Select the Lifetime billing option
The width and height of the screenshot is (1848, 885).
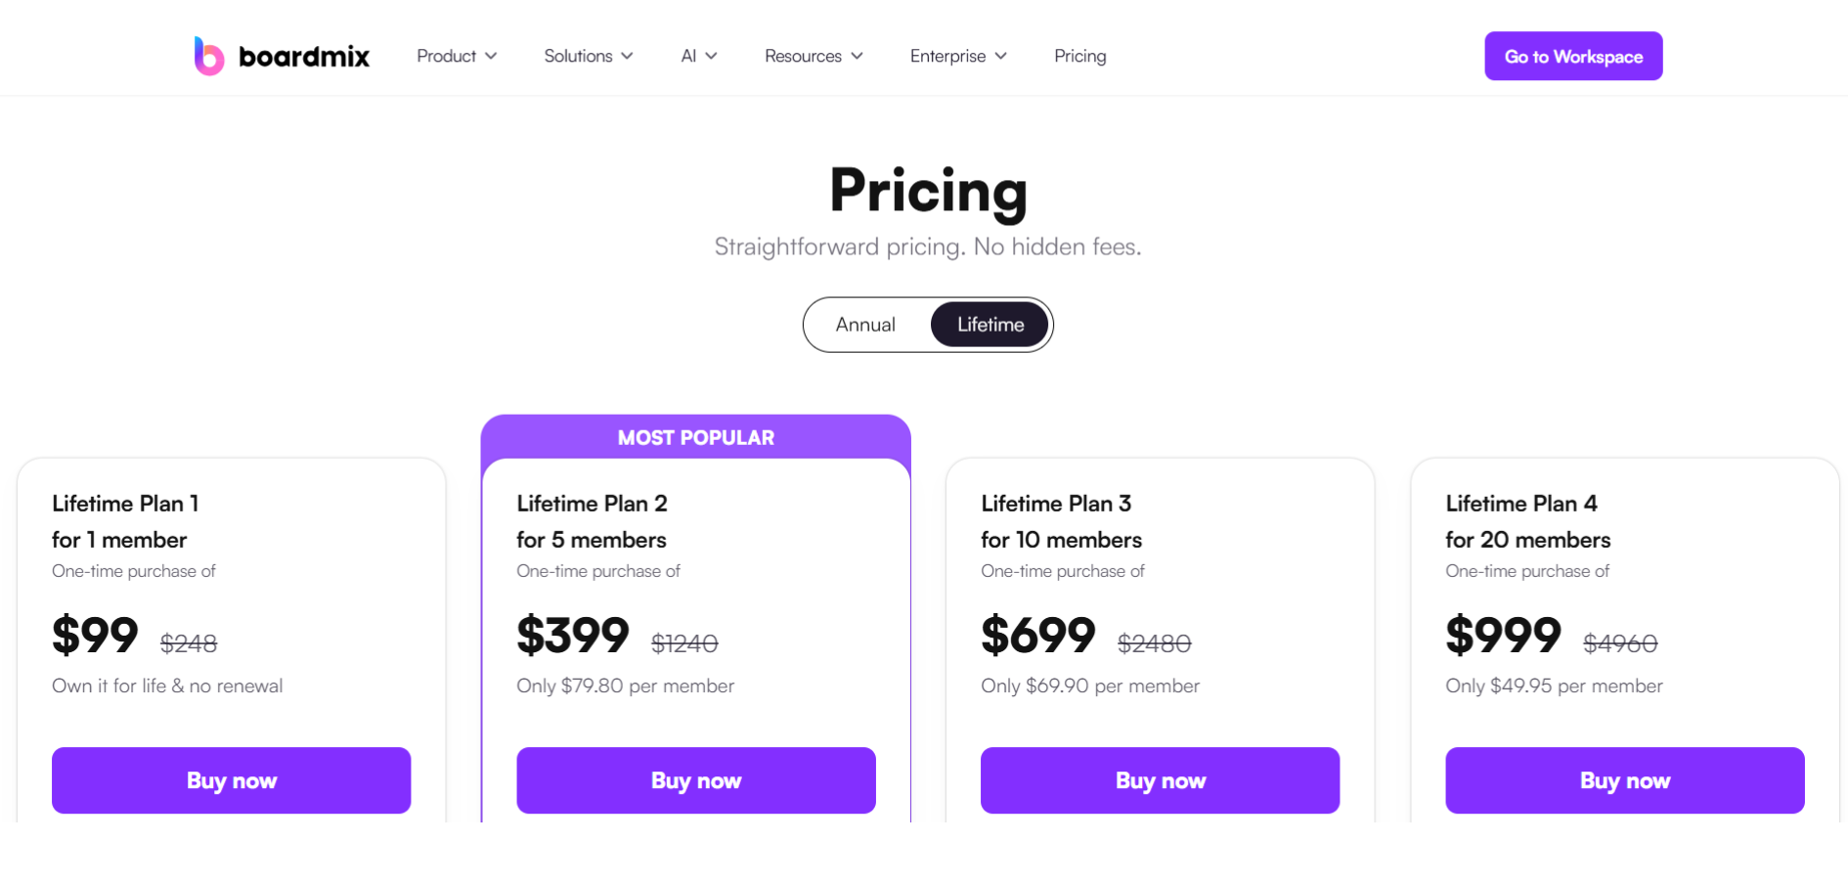point(990,325)
